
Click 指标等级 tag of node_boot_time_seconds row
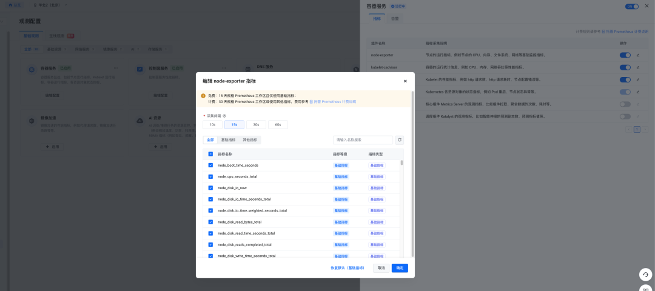[341, 166]
